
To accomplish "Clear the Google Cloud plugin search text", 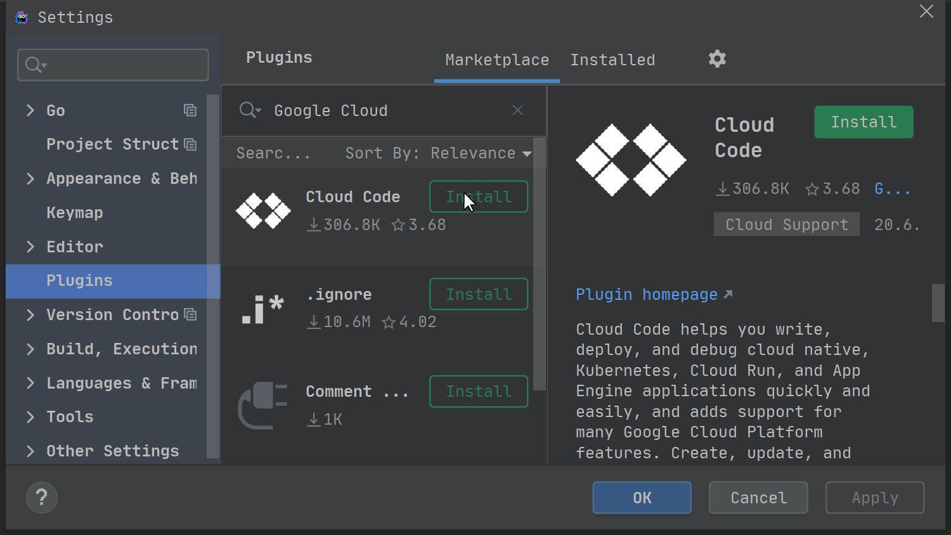I will coord(517,110).
